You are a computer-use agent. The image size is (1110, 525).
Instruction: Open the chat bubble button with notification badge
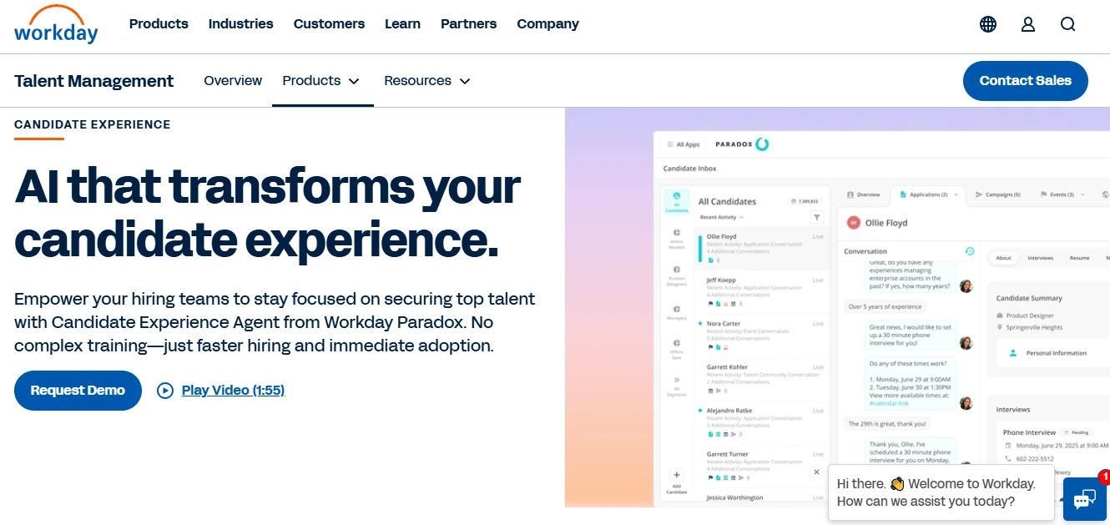1085,499
